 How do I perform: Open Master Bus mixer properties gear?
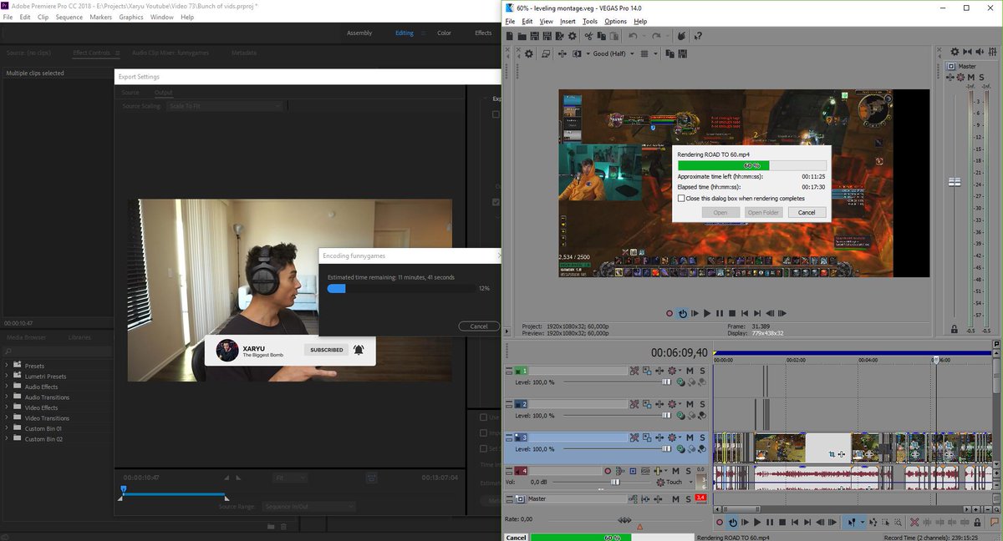[955, 53]
